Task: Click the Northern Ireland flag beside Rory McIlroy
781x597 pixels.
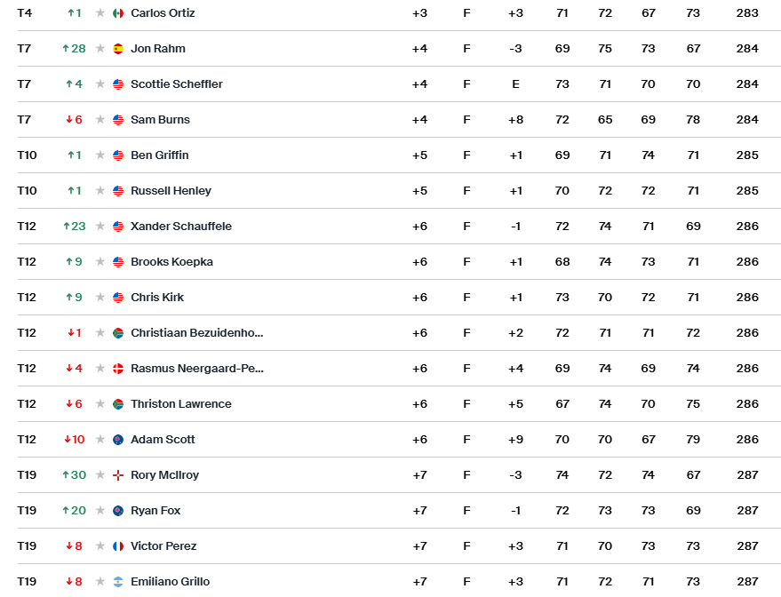Action: [x=118, y=475]
